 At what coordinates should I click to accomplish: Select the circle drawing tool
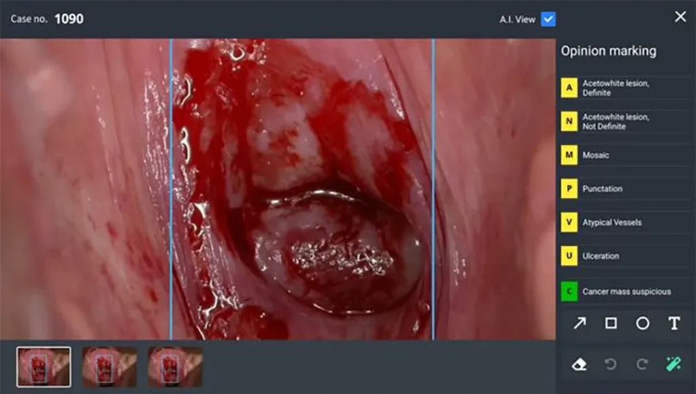[x=642, y=323]
